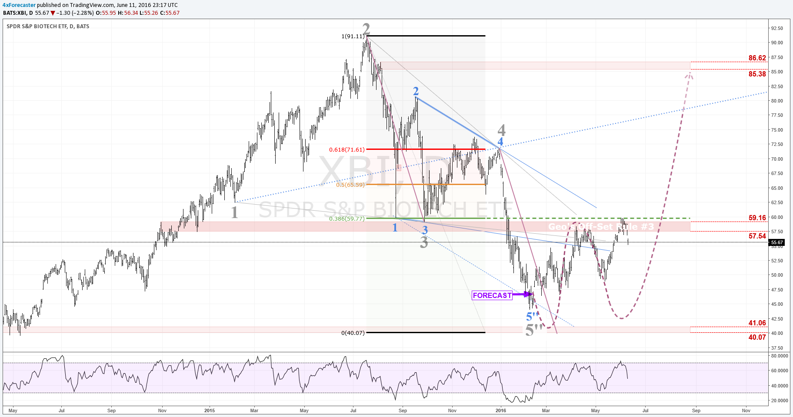
Task: Click the 60.0000 RSI axis label
Action: click(780, 371)
